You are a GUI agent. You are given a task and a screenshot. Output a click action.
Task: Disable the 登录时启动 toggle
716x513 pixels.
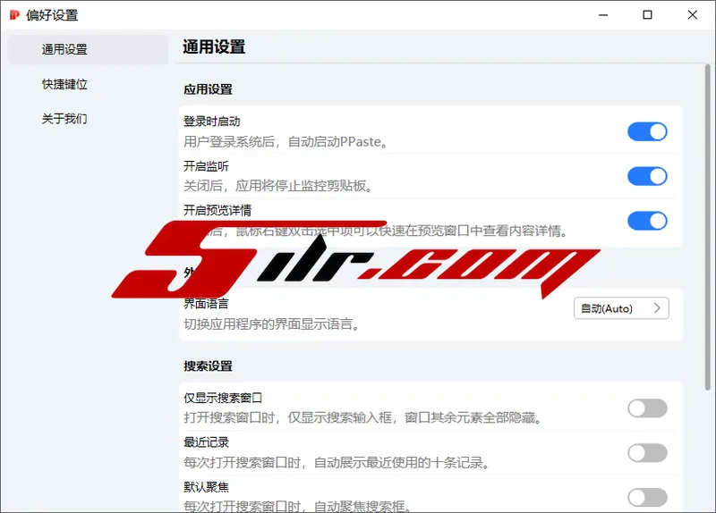pos(647,131)
